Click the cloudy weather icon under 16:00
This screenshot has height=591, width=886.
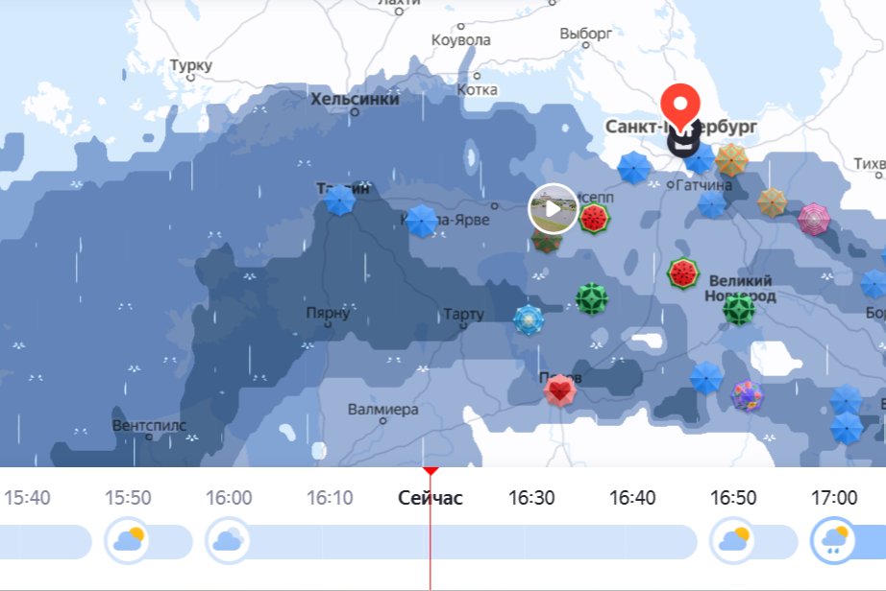coord(228,540)
